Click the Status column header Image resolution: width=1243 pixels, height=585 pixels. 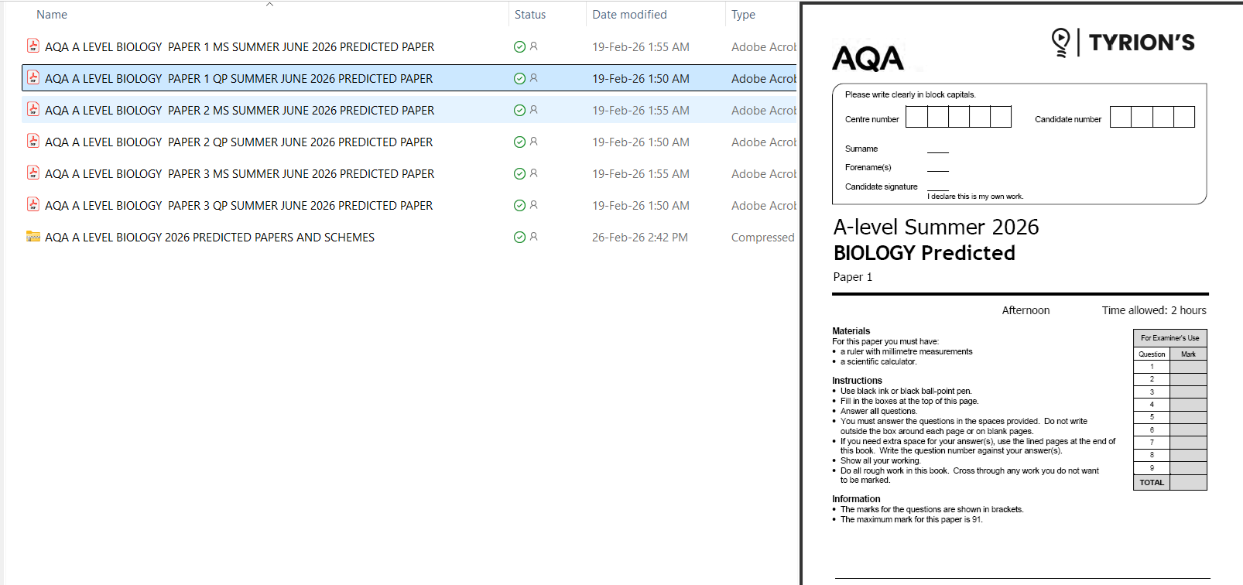point(530,15)
